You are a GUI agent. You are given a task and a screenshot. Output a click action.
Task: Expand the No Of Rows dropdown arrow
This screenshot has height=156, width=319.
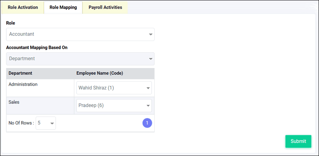click(x=52, y=123)
